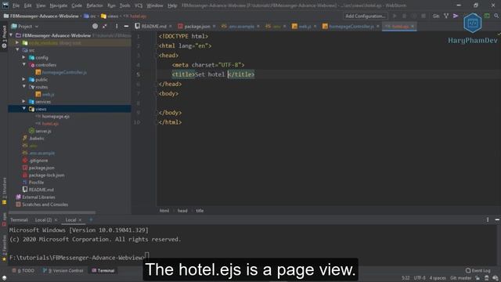Screen dimensions: 501x282
Task: Expand the services folder
Action: [23, 101]
